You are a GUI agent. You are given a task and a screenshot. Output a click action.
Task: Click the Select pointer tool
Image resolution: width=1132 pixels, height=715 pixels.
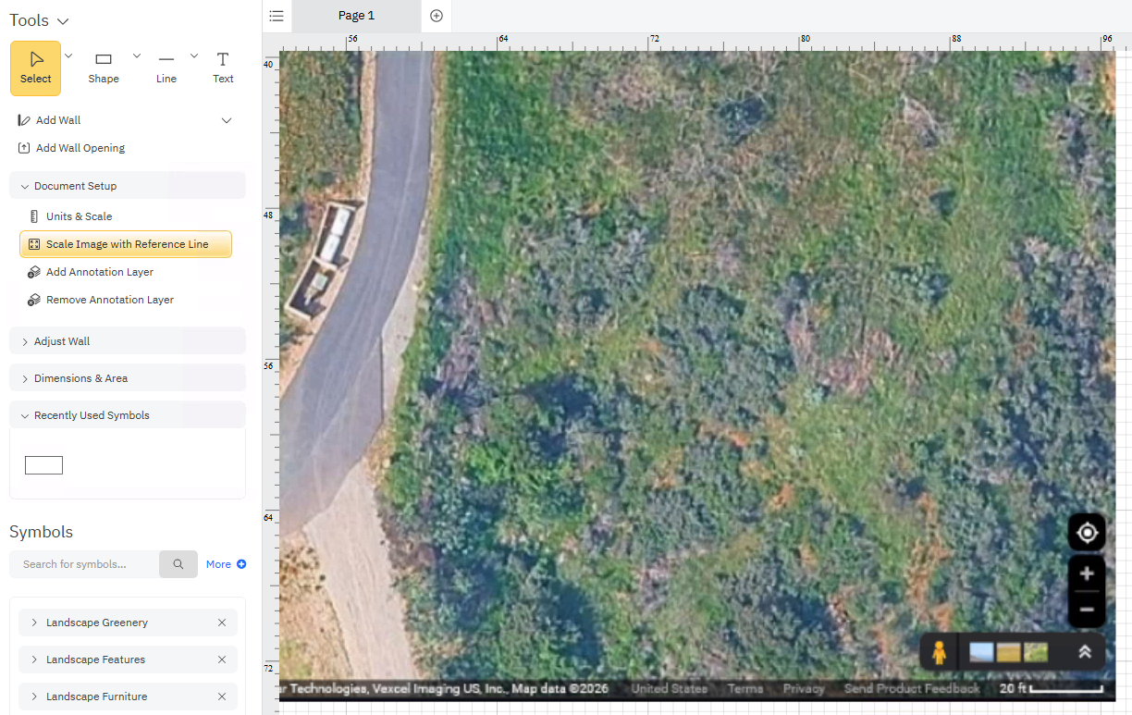(35, 68)
